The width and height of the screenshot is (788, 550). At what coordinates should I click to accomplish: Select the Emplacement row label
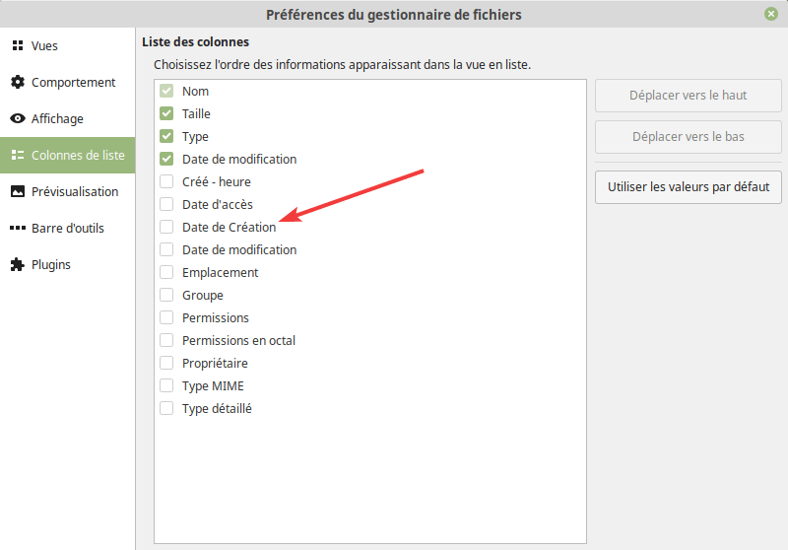click(x=220, y=272)
